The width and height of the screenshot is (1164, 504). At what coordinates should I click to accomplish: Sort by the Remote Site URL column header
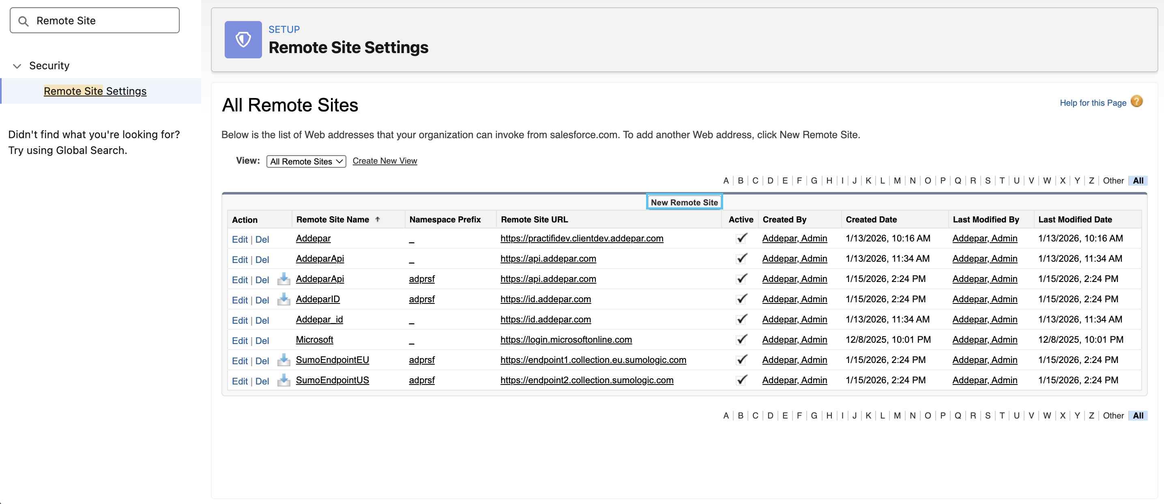[534, 219]
